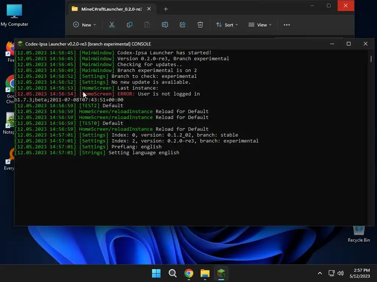Click the Delete trash icon in File Explorer

(200, 25)
